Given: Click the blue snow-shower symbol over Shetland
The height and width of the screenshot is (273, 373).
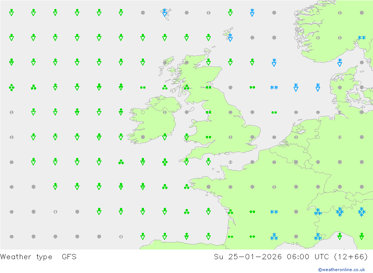Looking at the screenshot, I should coord(230,38).
